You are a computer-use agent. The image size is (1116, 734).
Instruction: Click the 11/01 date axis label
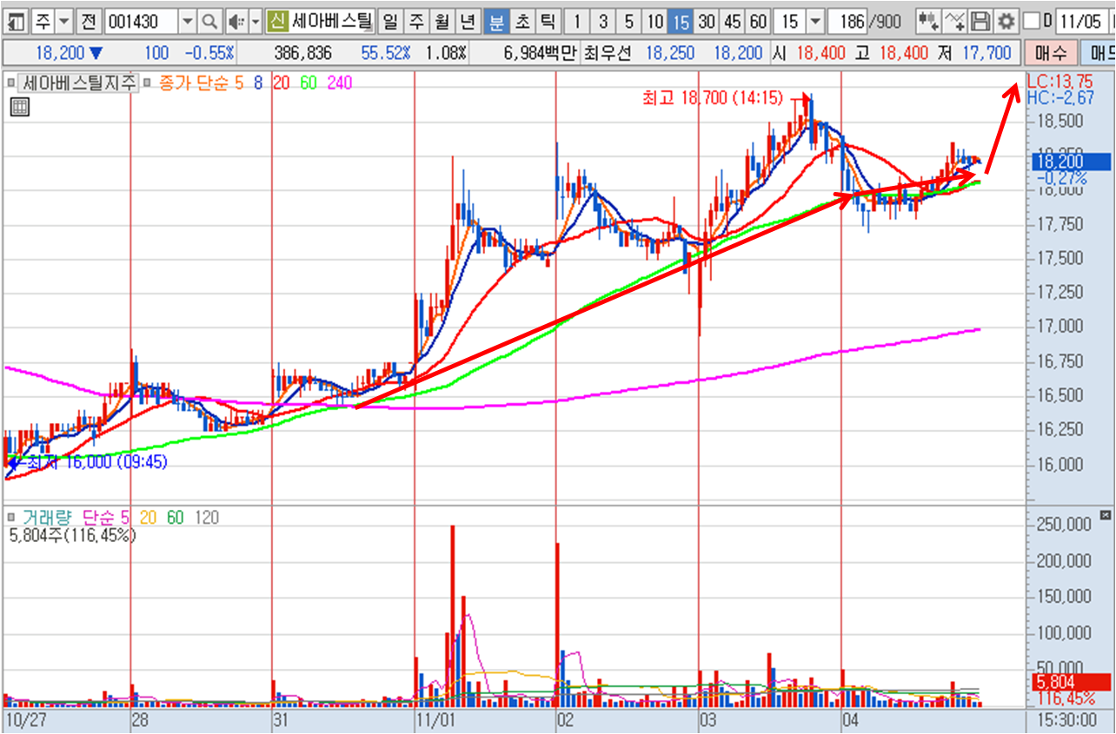tap(435, 720)
